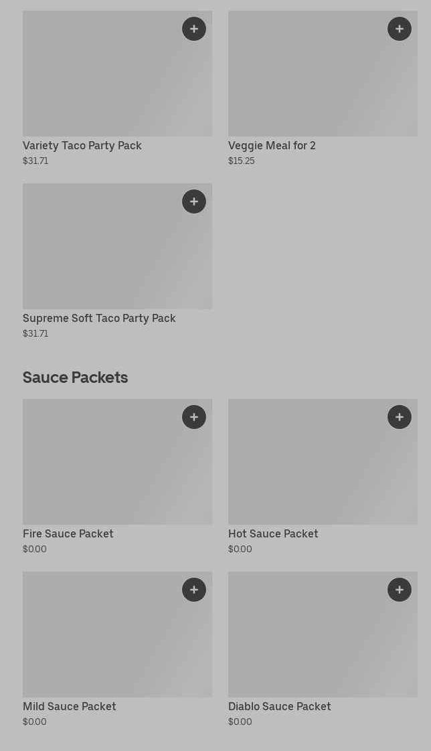Viewport: 431px width, 751px height.
Task: Add Diablo Sauce Packet to cart
Action: coord(400,590)
